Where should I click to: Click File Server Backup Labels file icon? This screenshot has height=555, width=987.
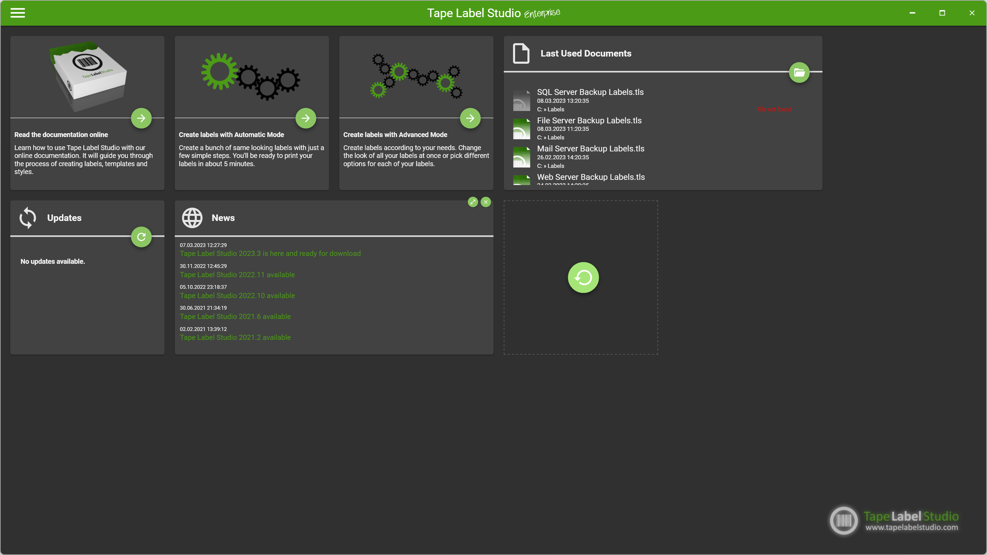tap(522, 129)
